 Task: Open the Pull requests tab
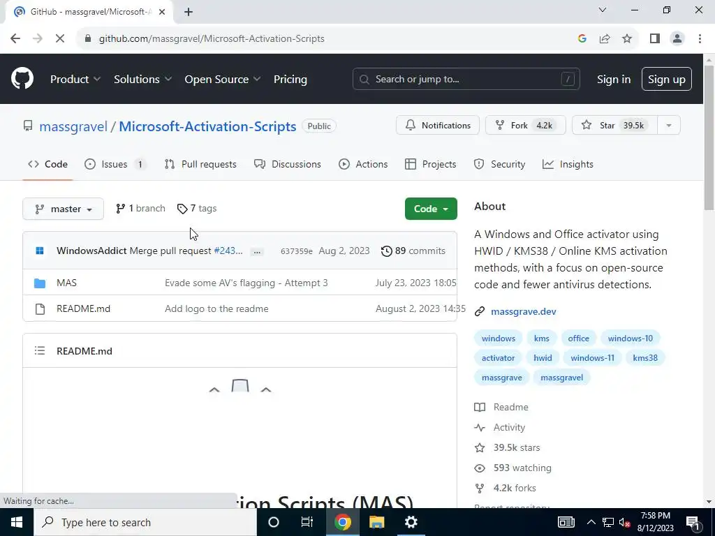[200, 164]
